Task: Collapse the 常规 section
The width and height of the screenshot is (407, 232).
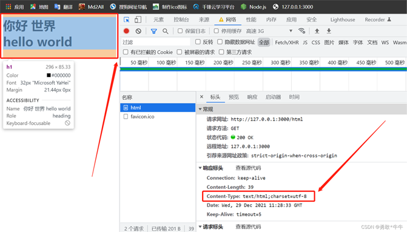Action: point(200,109)
